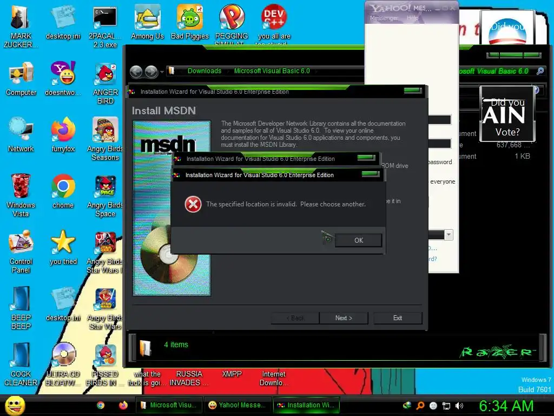Click the msdn CD image in wizard

pyautogui.click(x=172, y=209)
